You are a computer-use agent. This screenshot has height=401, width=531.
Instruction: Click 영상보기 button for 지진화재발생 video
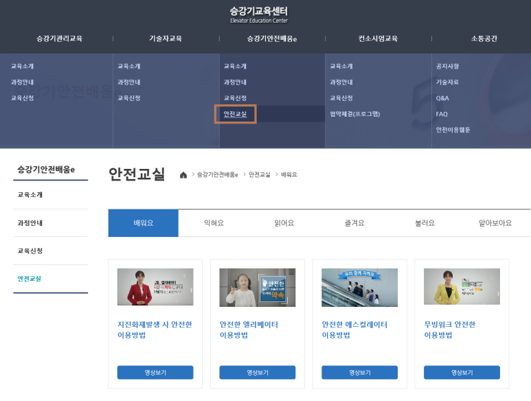click(x=155, y=372)
